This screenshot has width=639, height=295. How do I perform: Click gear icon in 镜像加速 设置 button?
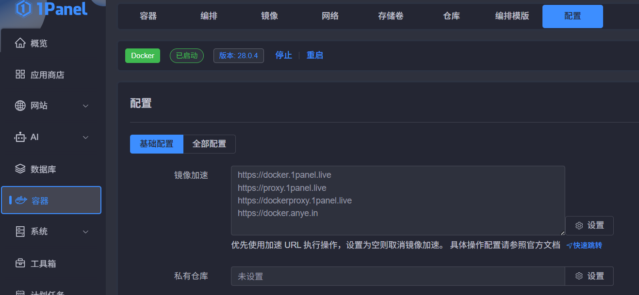point(579,226)
